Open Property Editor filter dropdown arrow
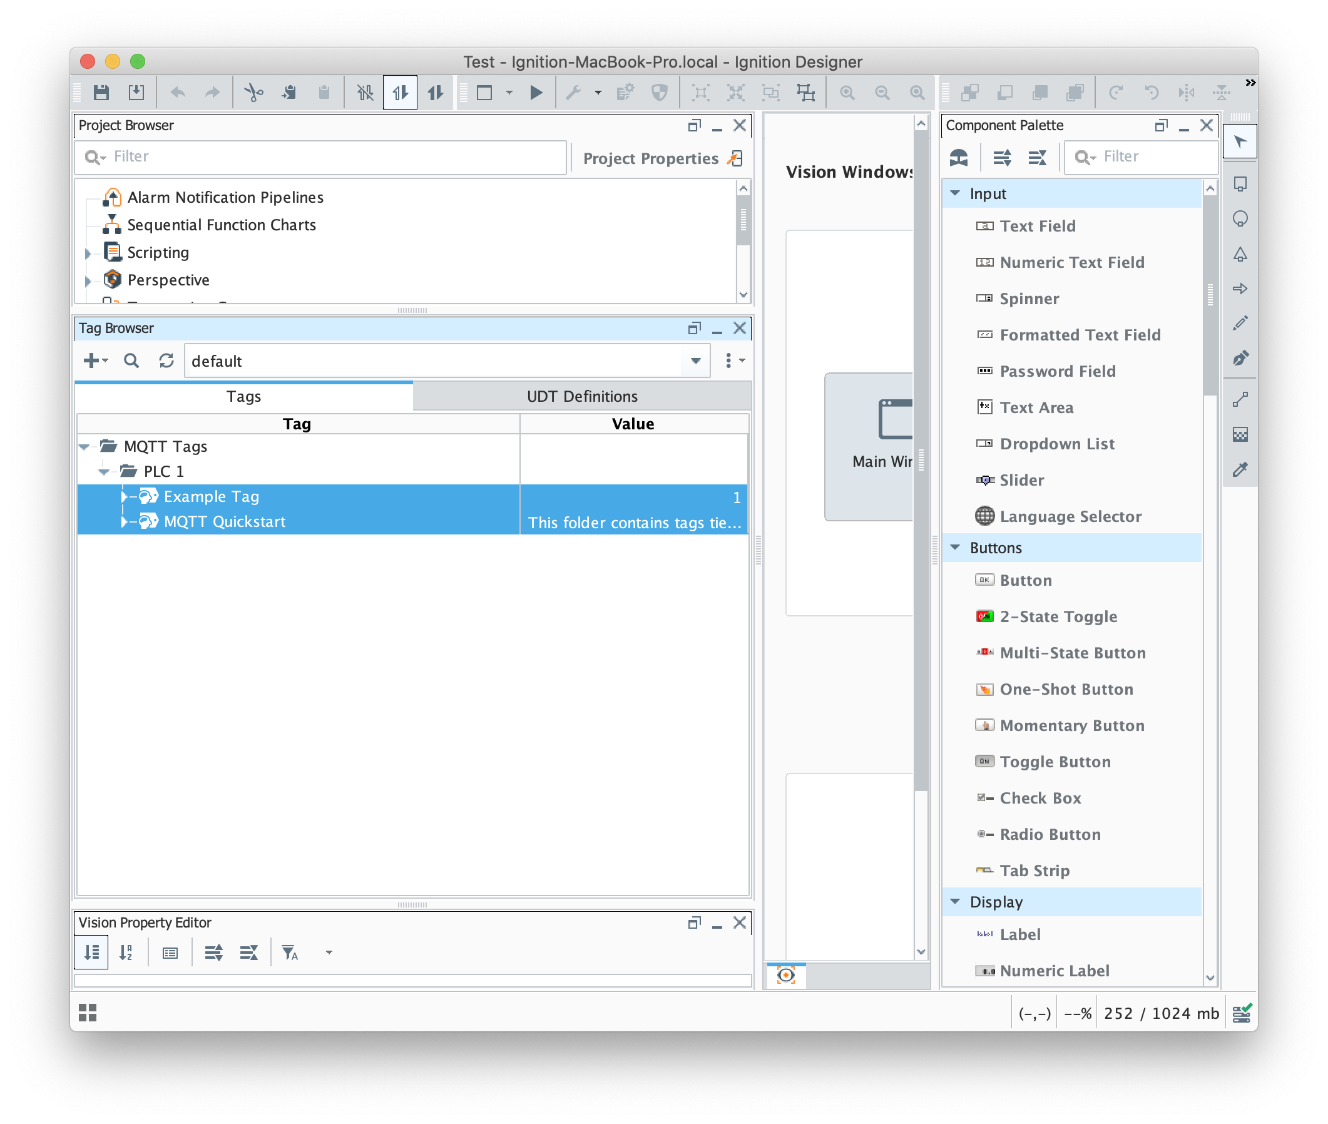Viewport: 1328px width, 1124px height. coord(329,952)
